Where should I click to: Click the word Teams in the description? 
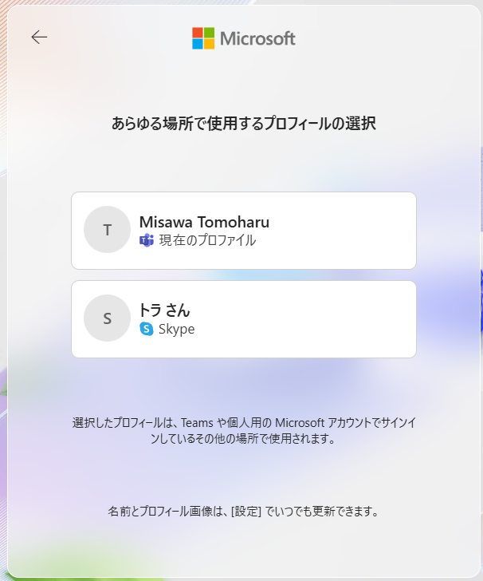pos(197,423)
